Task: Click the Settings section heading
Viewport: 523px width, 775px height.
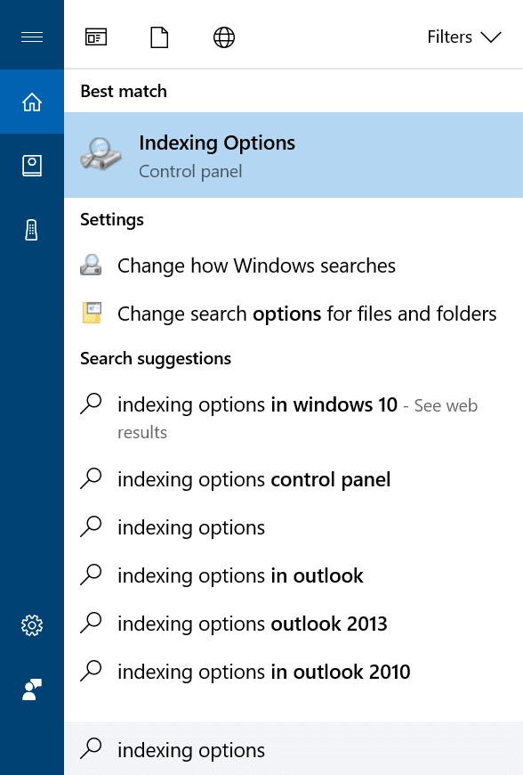Action: click(x=112, y=219)
